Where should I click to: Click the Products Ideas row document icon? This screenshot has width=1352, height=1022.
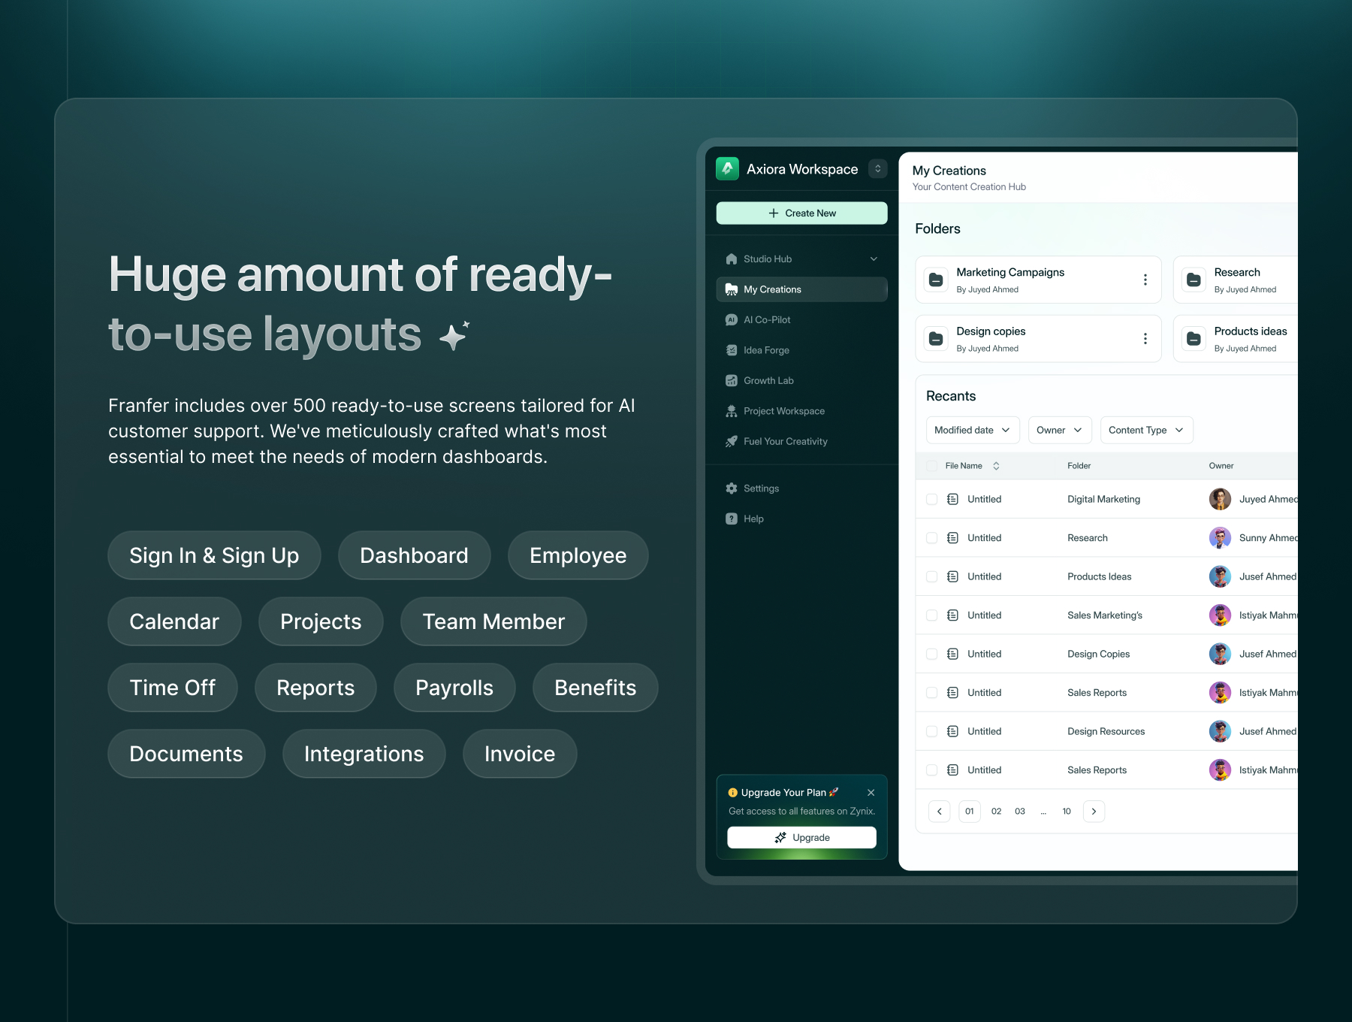pos(952,577)
